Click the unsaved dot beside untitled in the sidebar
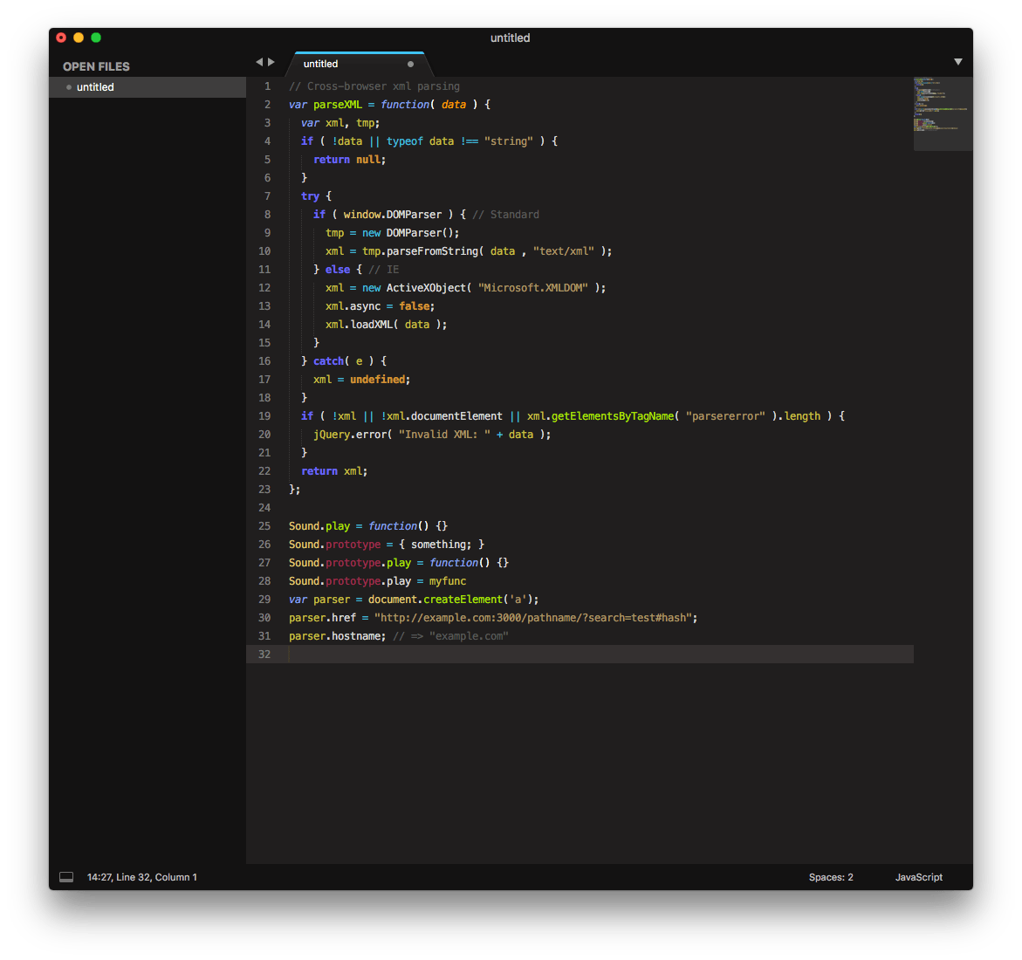 pyautogui.click(x=68, y=86)
